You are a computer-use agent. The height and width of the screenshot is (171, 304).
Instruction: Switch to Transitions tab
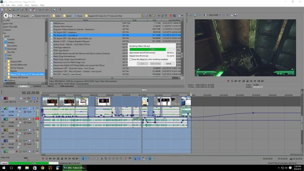click(37, 86)
